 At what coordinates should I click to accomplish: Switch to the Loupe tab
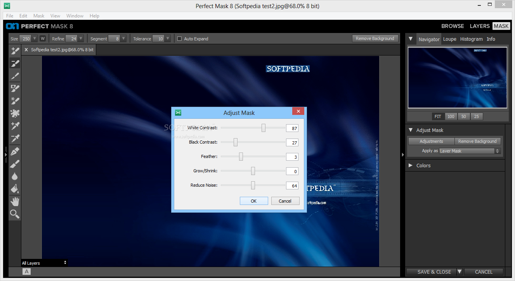(x=450, y=39)
